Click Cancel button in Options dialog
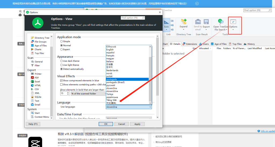Screen dimensions: 275x147 122,124
